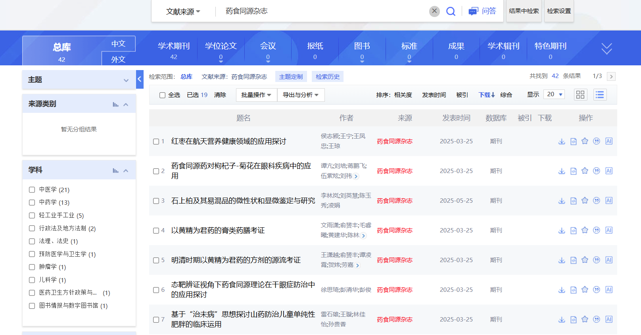Viewport: 641px width, 335px height.
Task: Click the 结果中检索 button
Action: tap(524, 11)
